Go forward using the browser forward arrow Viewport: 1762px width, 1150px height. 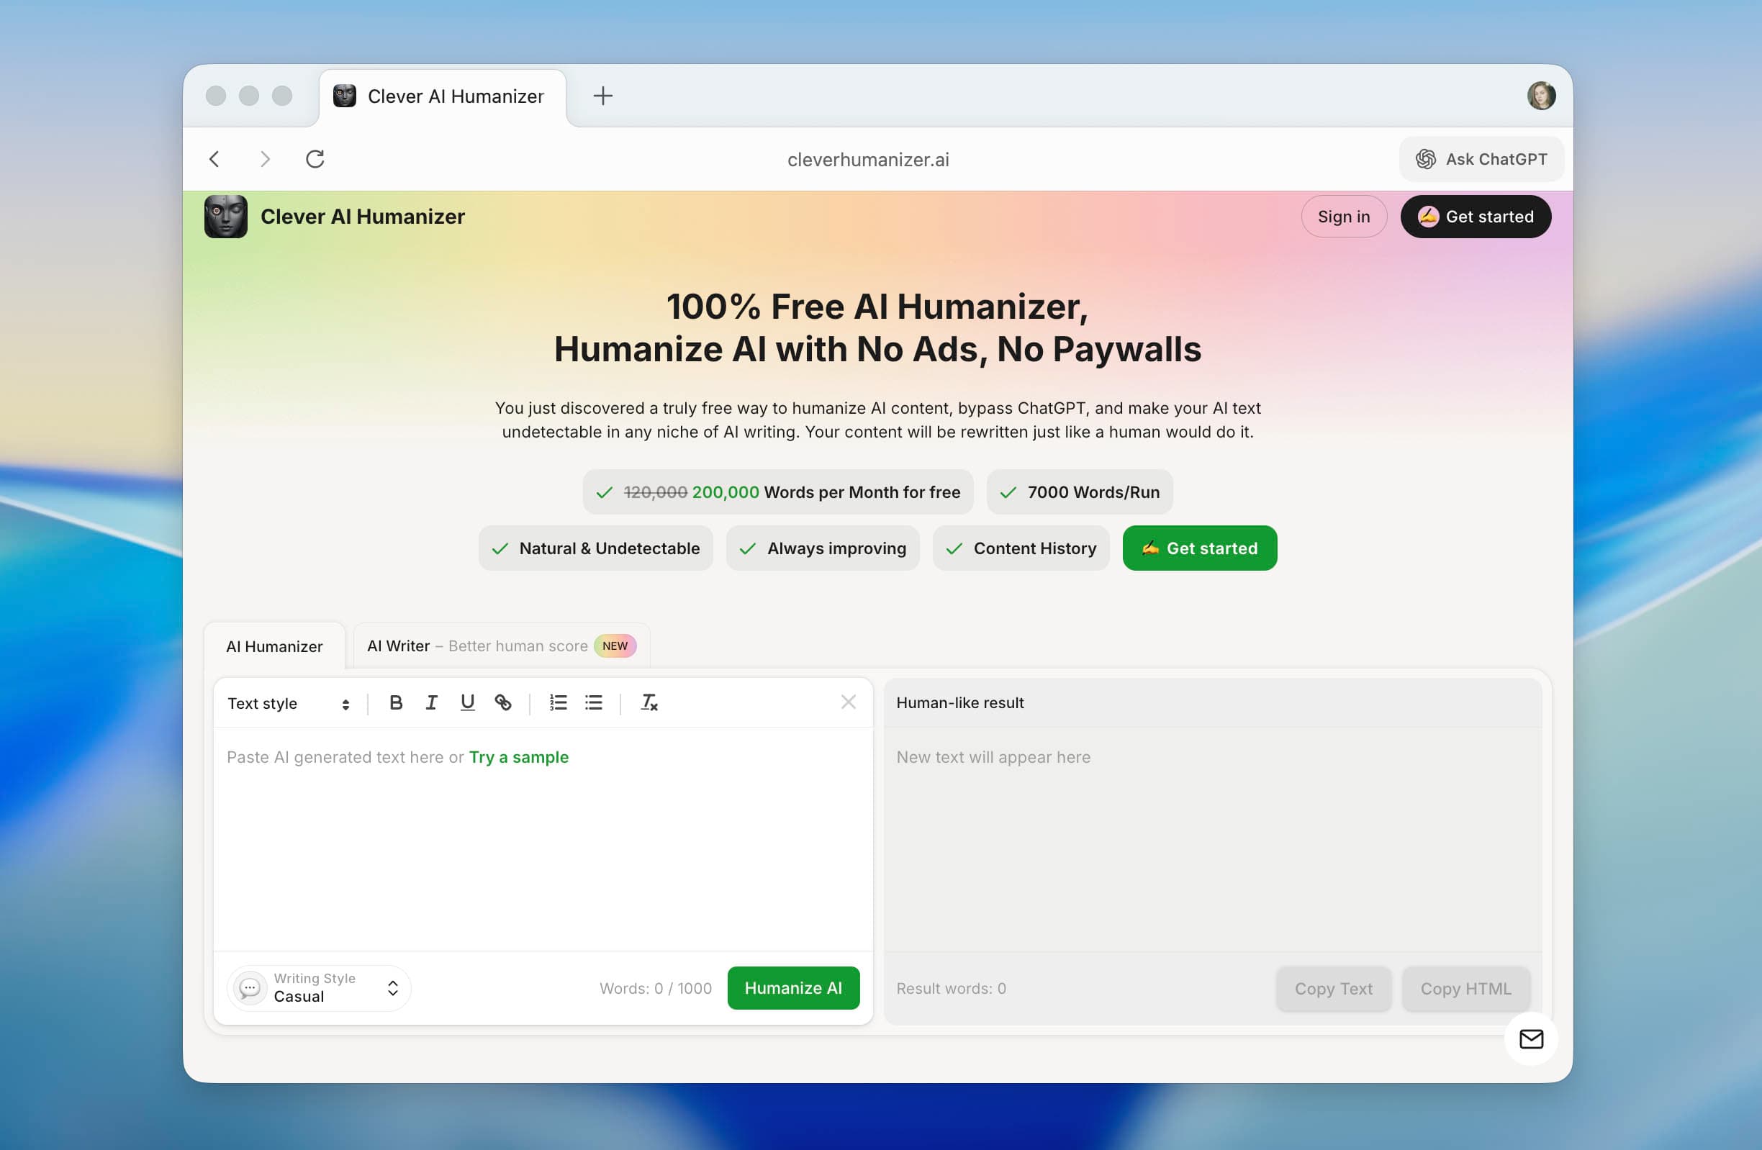click(x=265, y=159)
